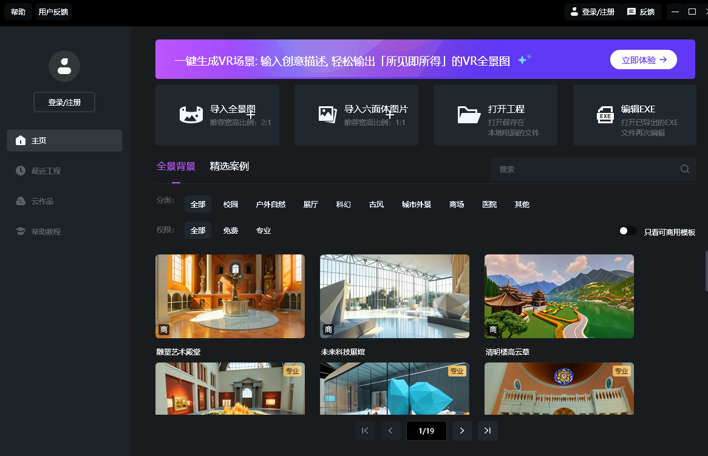
Task: Filter category by 校园
Action: [x=230, y=205]
